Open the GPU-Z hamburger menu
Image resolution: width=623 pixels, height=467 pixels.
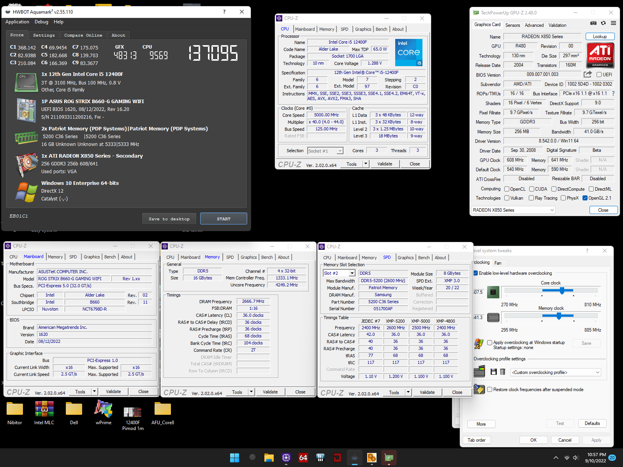point(613,23)
